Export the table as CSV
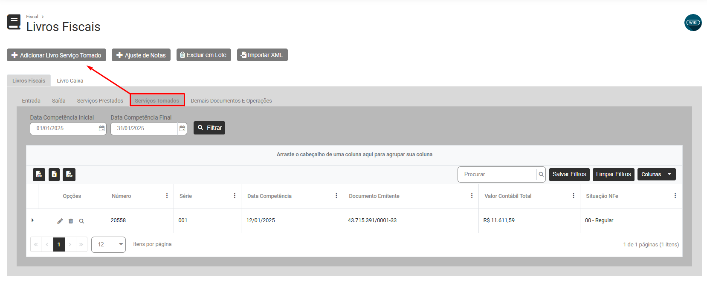707x283 pixels. (x=69, y=174)
